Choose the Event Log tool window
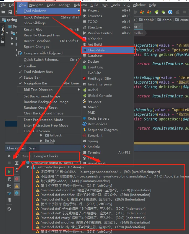The image size is (189, 234). click(108, 67)
